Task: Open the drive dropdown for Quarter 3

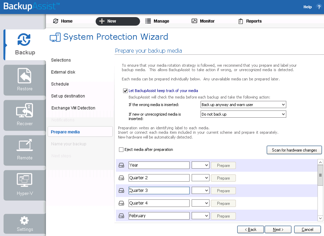Action: point(201,191)
